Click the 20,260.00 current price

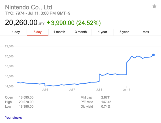click(x=21, y=23)
